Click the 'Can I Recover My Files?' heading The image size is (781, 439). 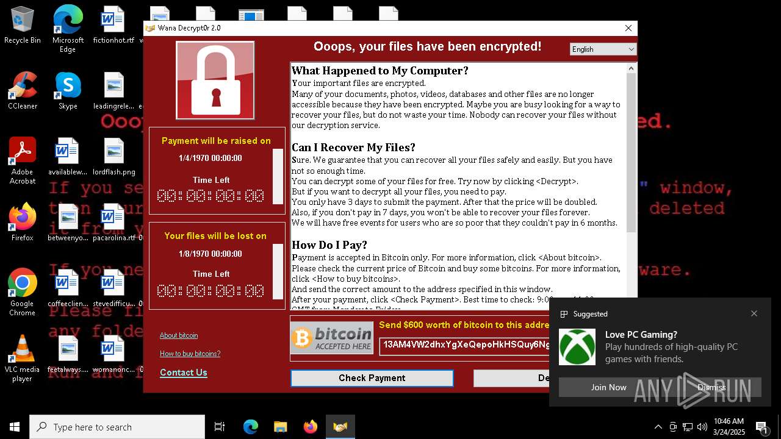(x=353, y=148)
